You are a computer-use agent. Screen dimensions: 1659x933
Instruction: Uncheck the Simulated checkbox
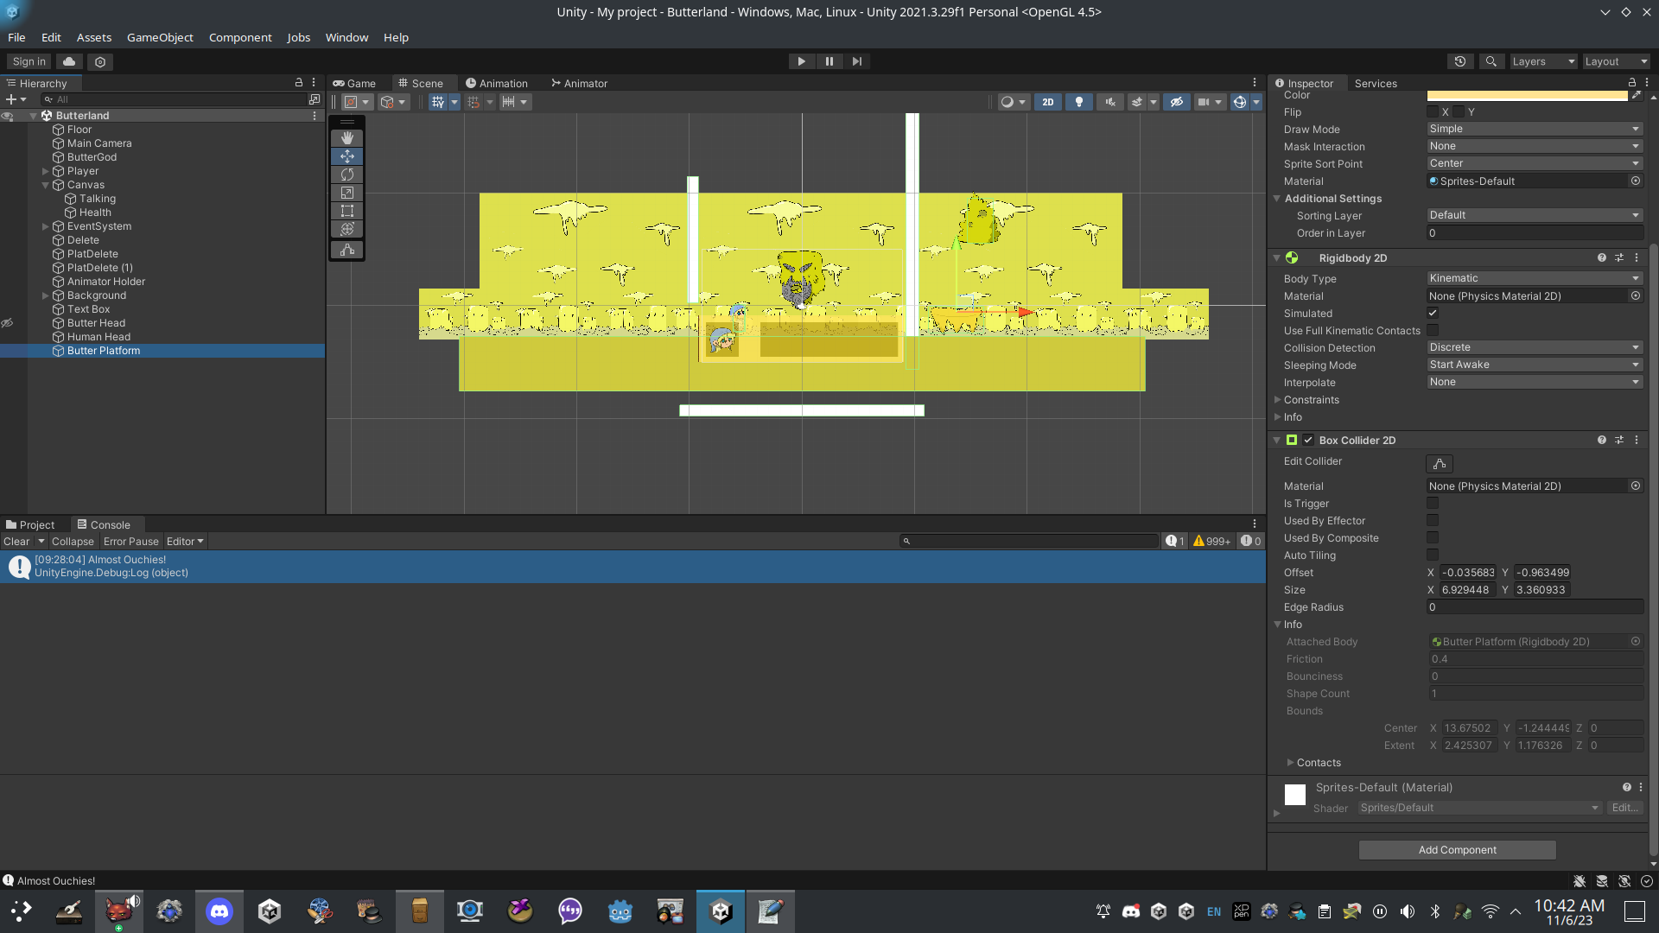tap(1433, 313)
